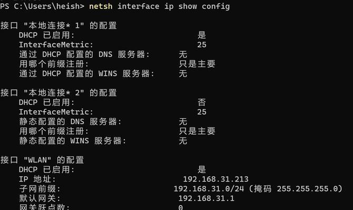Image resolution: width=353 pixels, height=210 pixels.
Task: Click the DHCP enabled value 否
Action: coord(202,102)
